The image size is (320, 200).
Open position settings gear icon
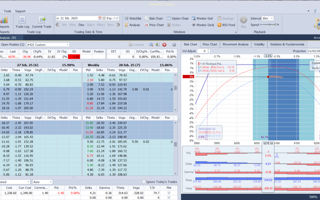pos(174,45)
